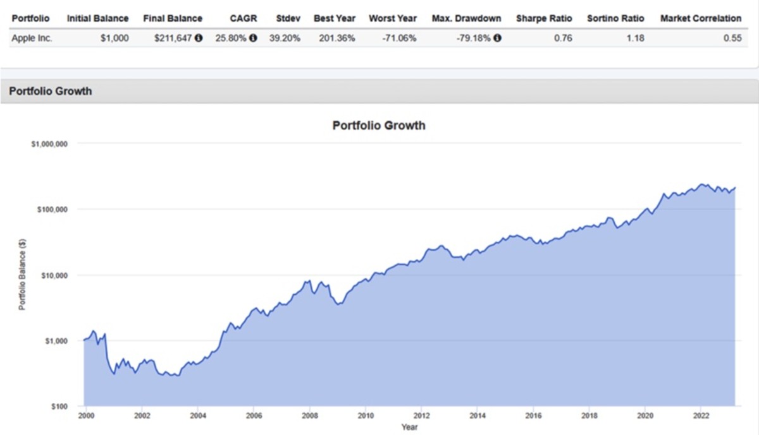Click the Portfolio Growth title above the chart
The image size is (759, 435).
coord(379,125)
